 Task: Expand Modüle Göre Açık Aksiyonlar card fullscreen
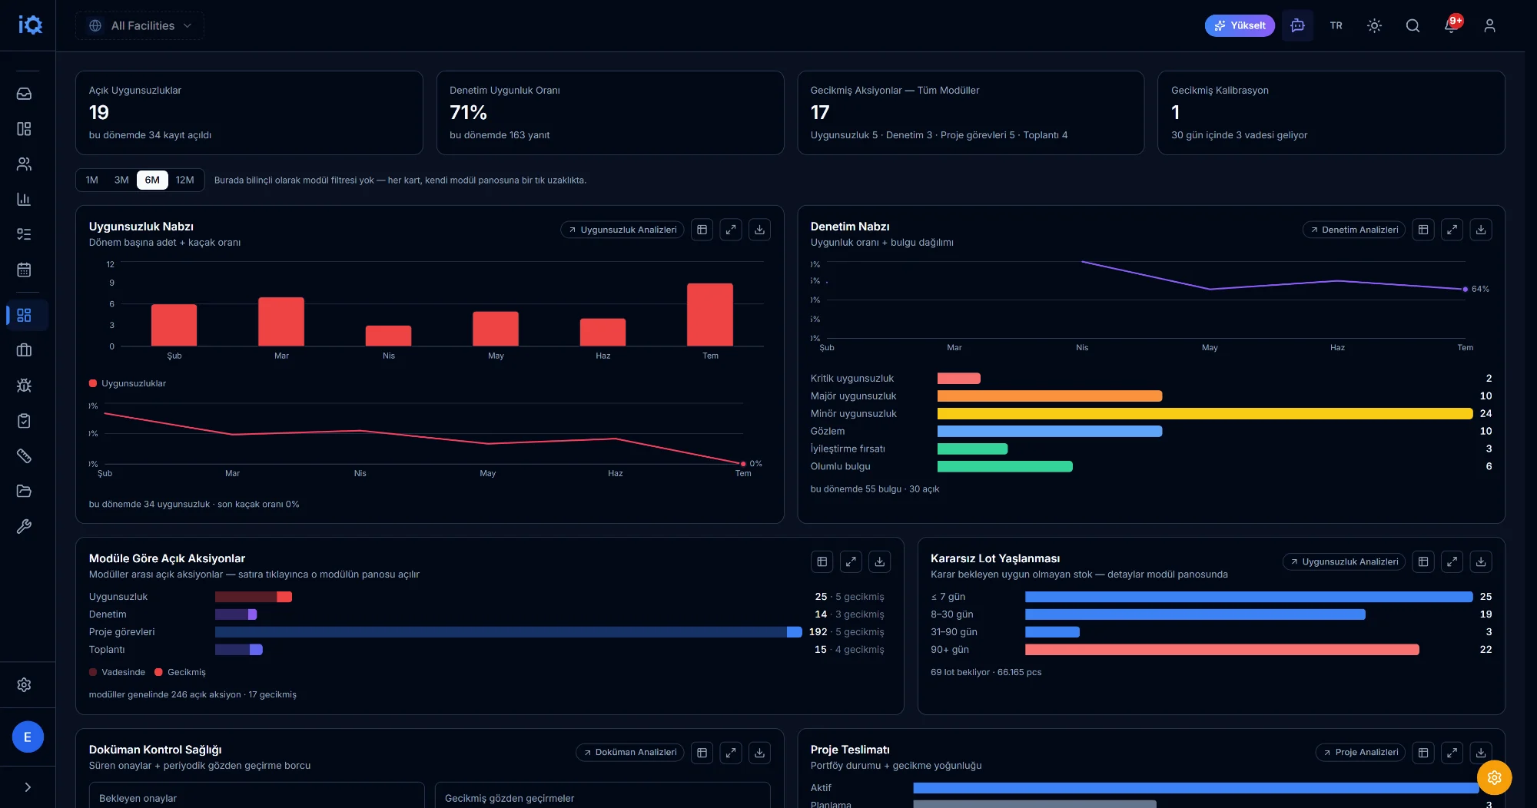pyautogui.click(x=851, y=561)
